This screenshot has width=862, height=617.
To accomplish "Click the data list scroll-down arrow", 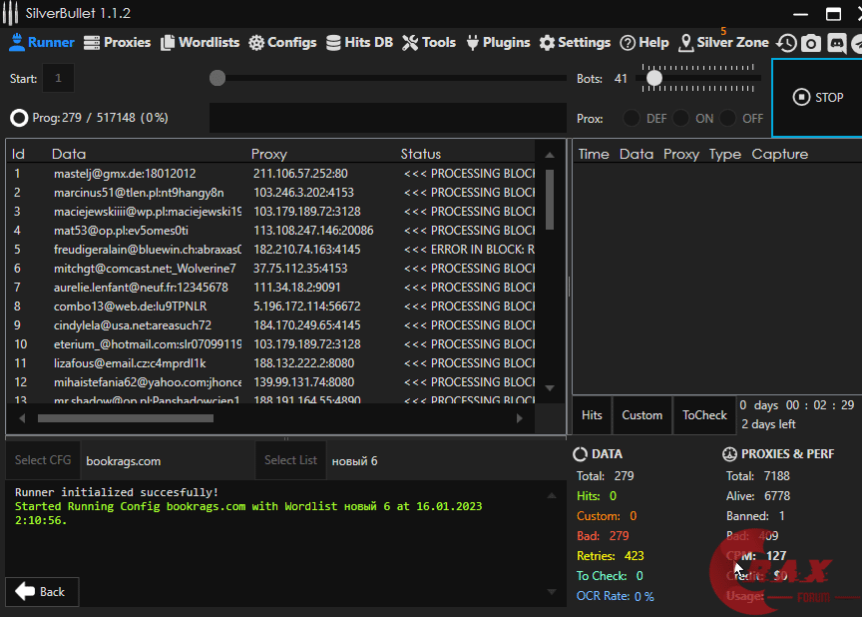I will [x=549, y=387].
